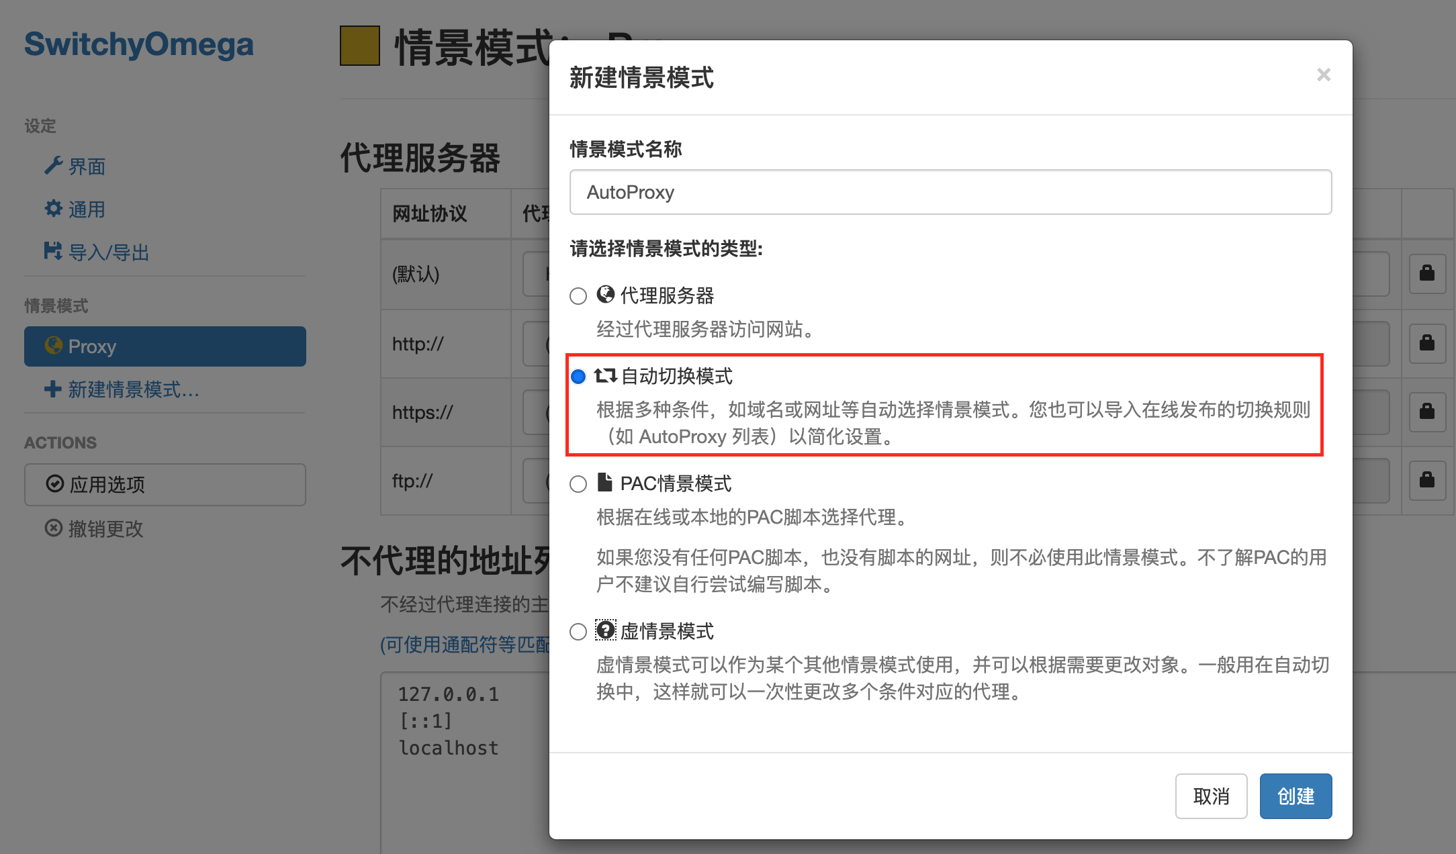Select the auto switch mode radio button
The width and height of the screenshot is (1456, 854).
click(578, 377)
